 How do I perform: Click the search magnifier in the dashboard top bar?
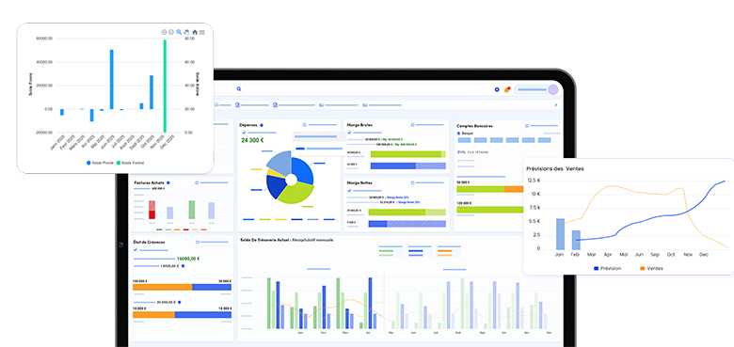tap(239, 88)
